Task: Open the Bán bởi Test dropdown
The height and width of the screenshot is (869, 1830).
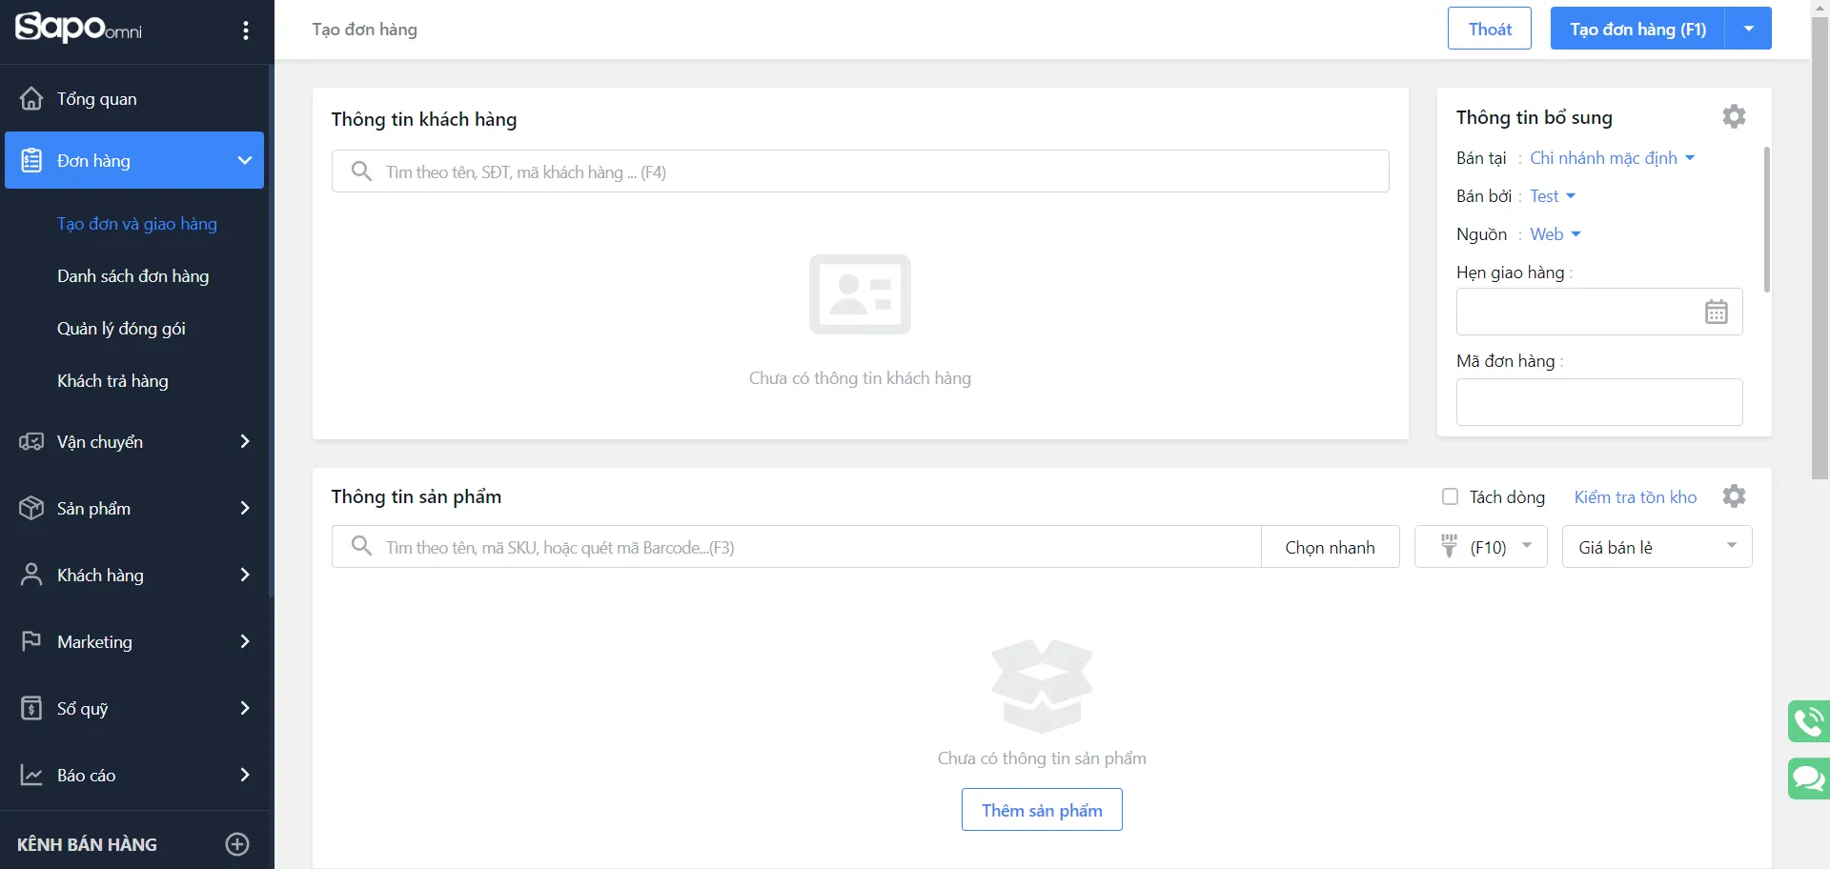Action: pos(1553,196)
